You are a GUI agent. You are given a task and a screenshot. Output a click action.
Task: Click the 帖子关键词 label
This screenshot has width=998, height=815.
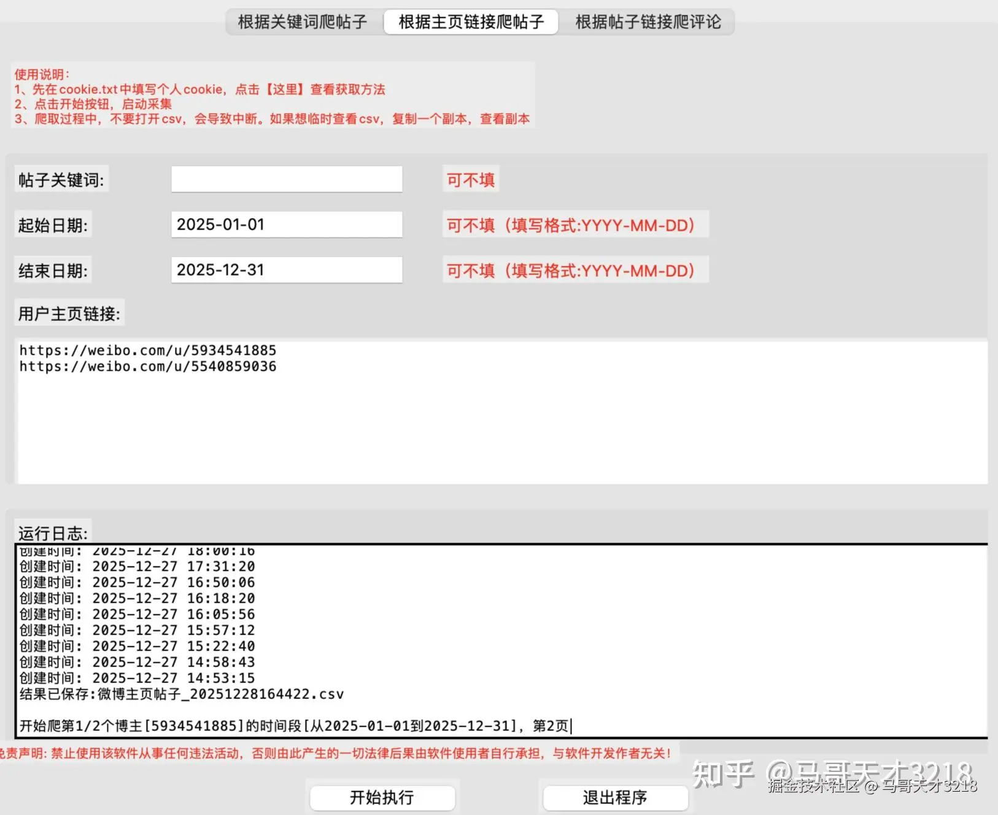(61, 180)
